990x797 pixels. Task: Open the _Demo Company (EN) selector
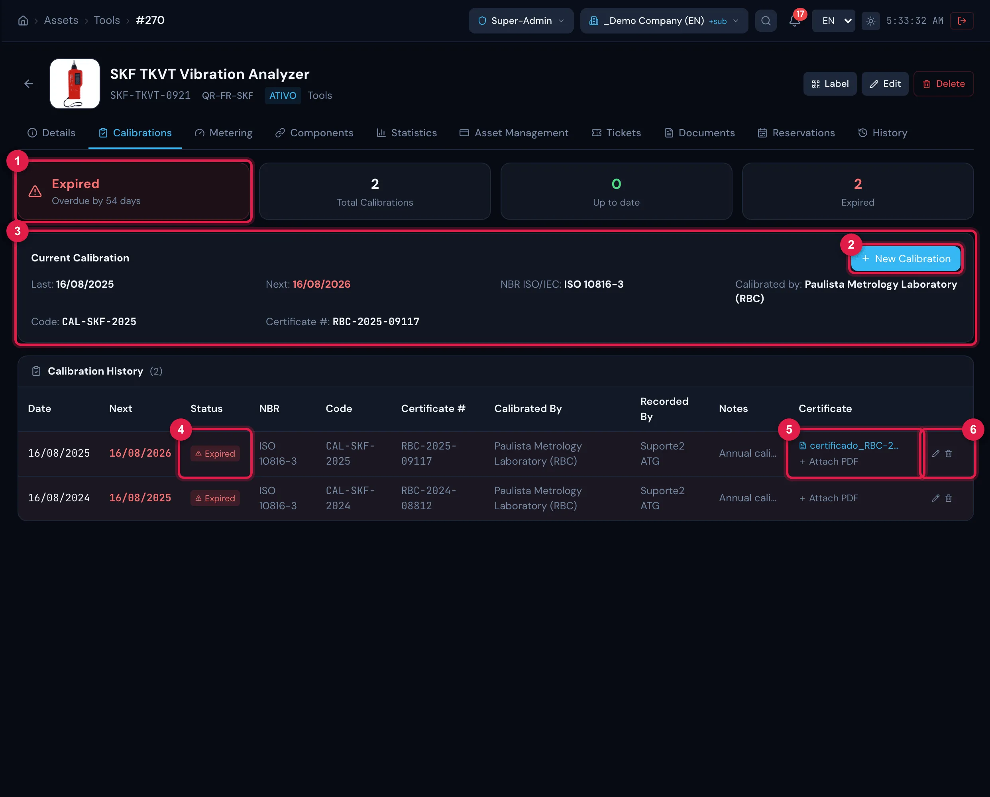pyautogui.click(x=664, y=21)
